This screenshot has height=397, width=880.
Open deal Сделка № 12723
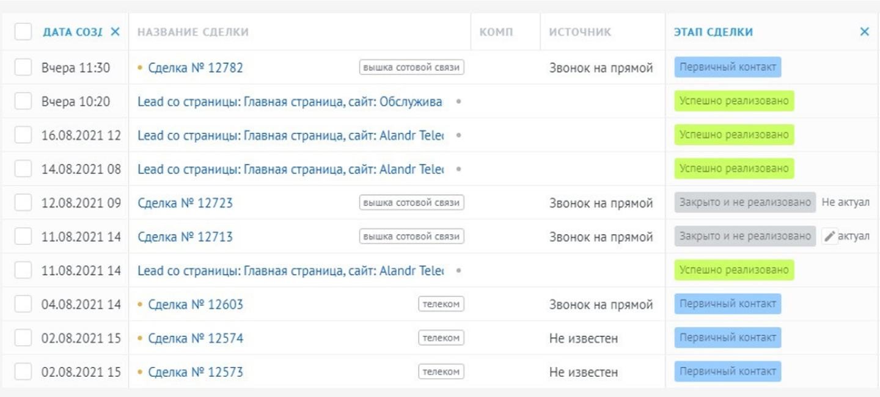tap(185, 203)
